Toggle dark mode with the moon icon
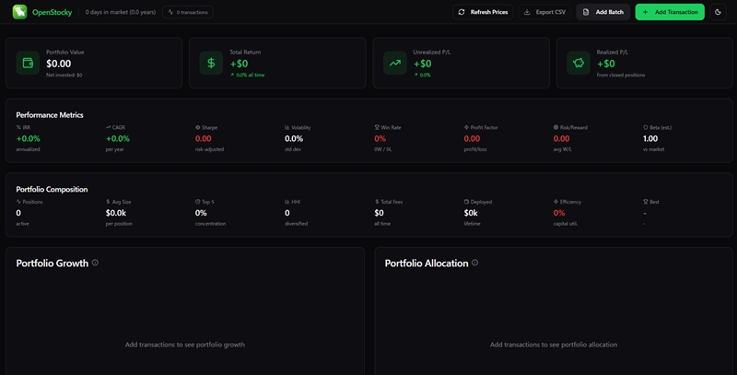Image resolution: width=737 pixels, height=375 pixels. [x=718, y=12]
